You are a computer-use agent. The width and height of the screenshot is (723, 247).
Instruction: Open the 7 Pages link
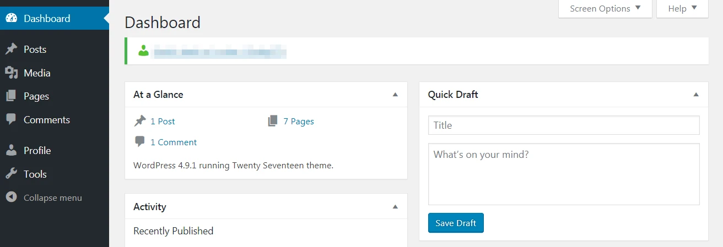[299, 121]
